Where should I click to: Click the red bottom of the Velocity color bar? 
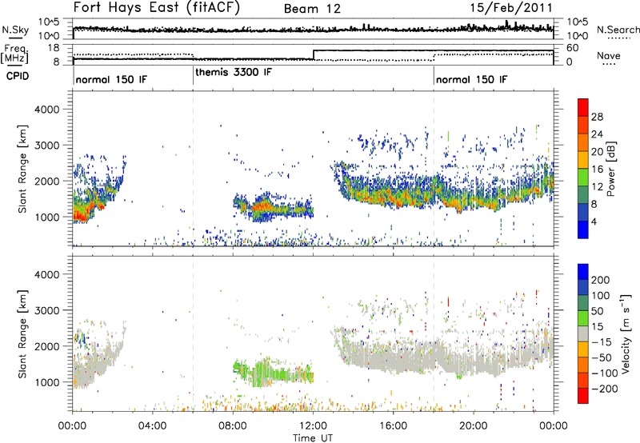click(583, 396)
